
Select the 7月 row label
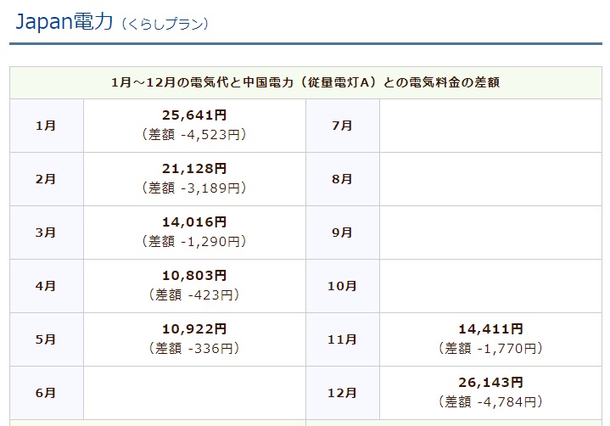(x=343, y=126)
